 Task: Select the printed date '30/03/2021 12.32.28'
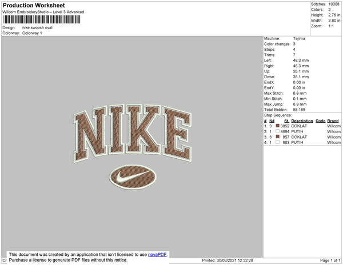235,260
